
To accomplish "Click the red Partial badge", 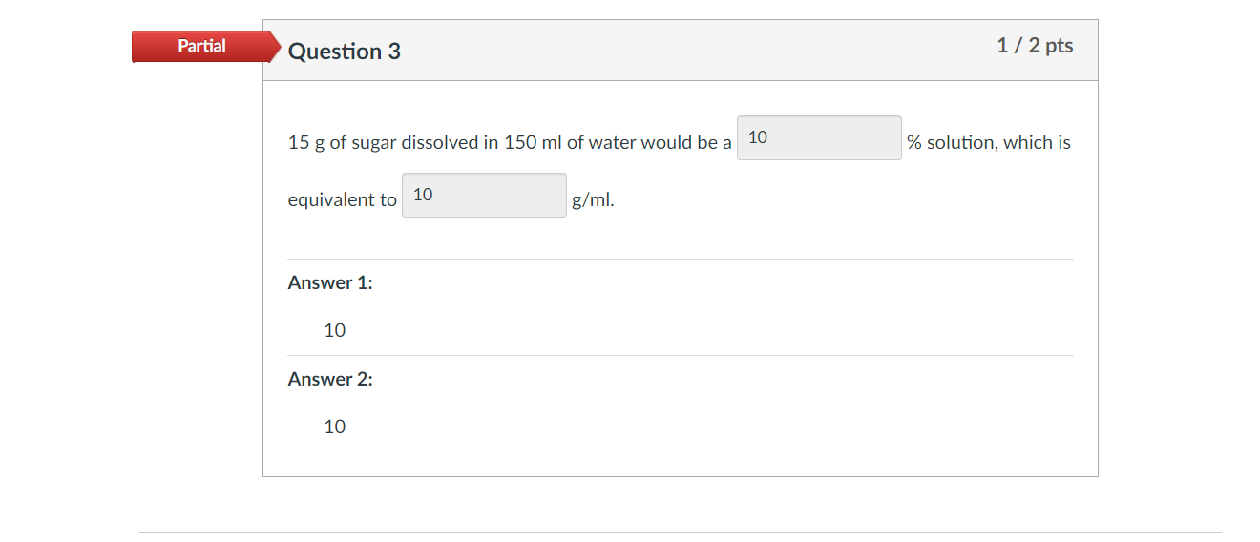I will click(201, 46).
